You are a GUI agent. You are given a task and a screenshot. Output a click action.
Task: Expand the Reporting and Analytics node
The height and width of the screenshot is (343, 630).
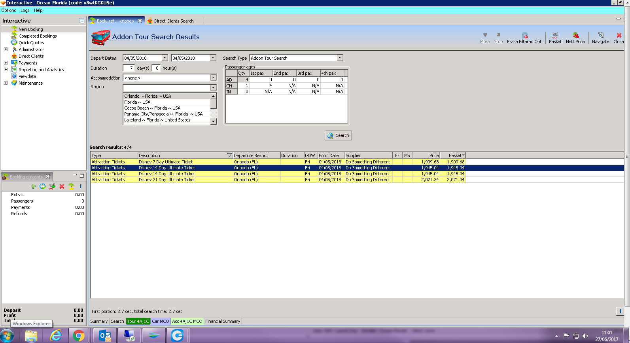(x=6, y=70)
